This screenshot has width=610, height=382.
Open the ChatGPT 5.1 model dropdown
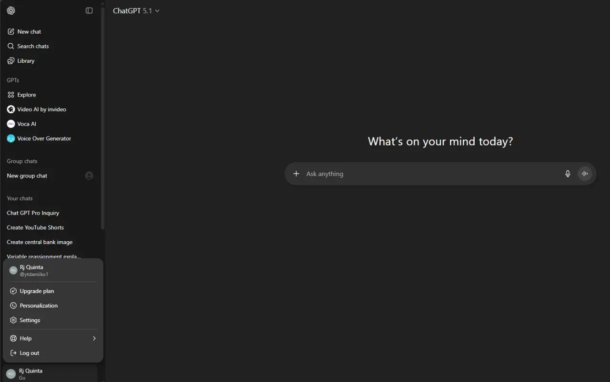tap(136, 10)
